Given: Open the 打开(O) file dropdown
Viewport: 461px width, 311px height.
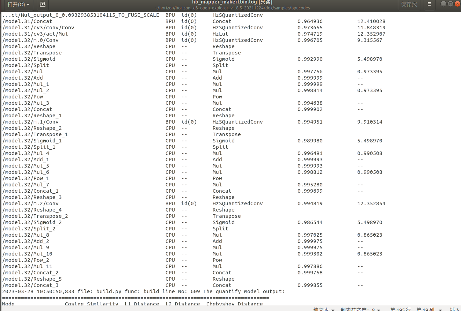Looking at the screenshot, I should [x=18, y=5].
